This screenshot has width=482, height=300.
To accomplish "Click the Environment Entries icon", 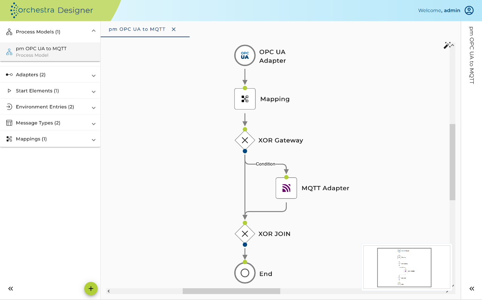I will 9,107.
